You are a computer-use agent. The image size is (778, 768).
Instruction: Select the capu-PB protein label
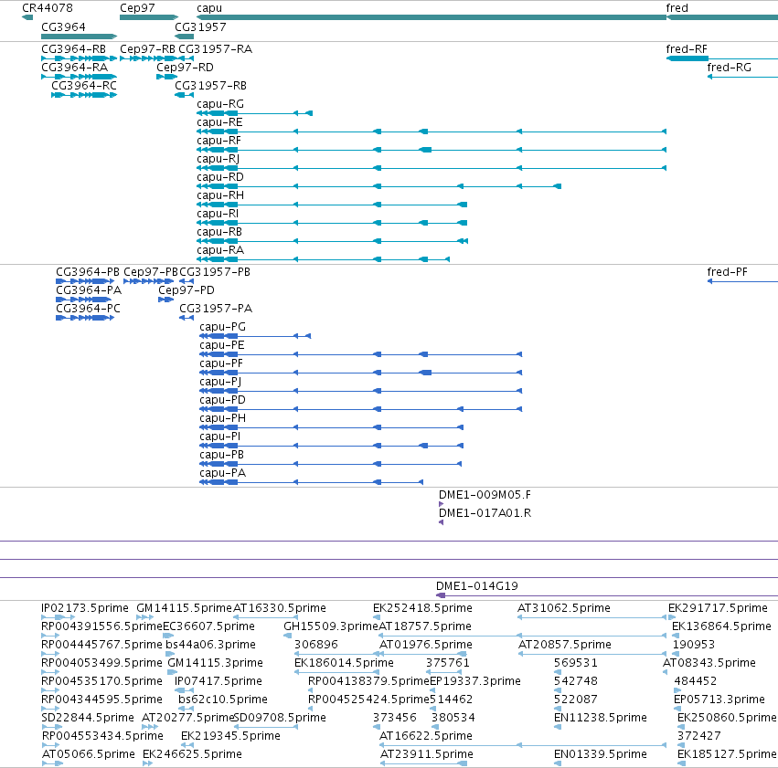point(221,456)
